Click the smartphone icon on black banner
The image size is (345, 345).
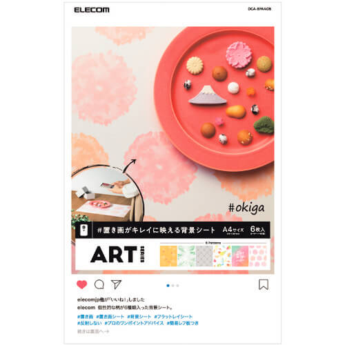click(x=83, y=230)
